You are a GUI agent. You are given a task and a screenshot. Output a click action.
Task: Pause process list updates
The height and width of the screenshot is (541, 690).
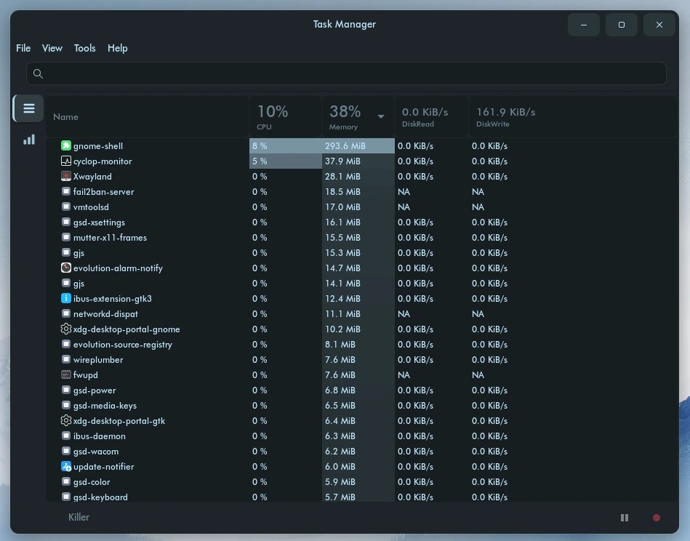[625, 518]
